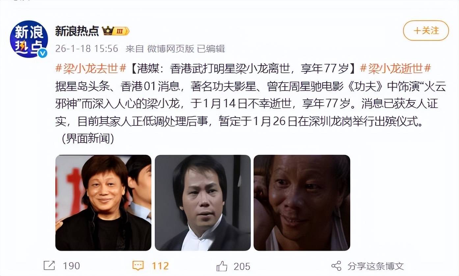This screenshot has height=276, width=459.
Task: Click the 已编辑 edited label
Action: coord(211,48)
